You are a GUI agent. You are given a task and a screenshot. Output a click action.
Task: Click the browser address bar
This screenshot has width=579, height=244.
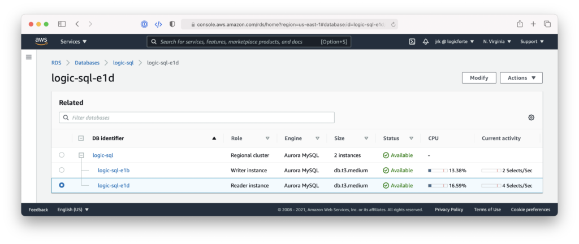click(289, 24)
